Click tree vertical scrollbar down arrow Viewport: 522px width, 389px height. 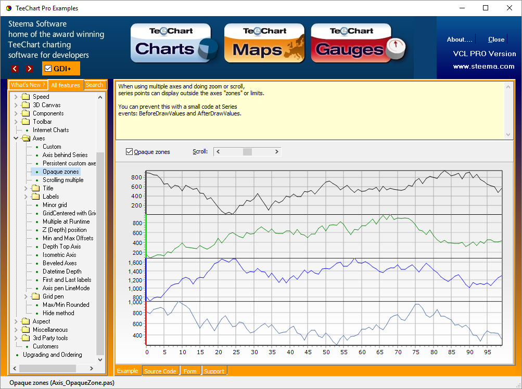coord(100,360)
